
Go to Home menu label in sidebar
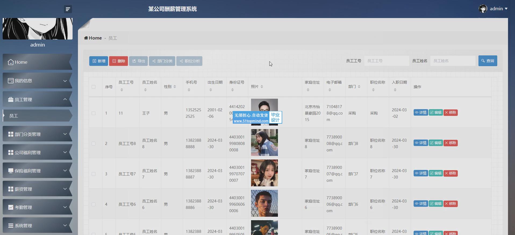[21, 62]
